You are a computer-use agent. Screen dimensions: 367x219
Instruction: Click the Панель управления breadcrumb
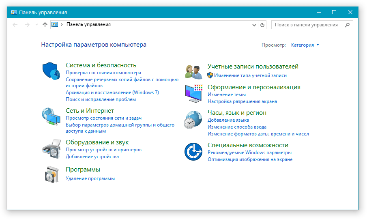pyautogui.click(x=88, y=24)
